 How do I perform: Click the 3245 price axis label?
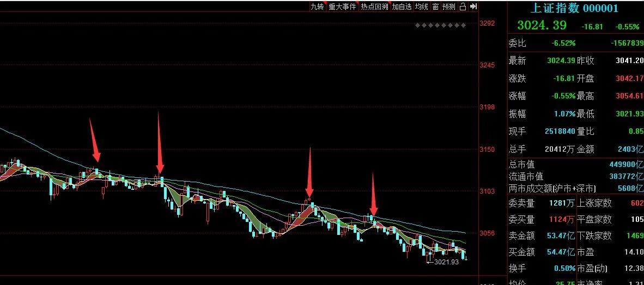pyautogui.click(x=488, y=65)
